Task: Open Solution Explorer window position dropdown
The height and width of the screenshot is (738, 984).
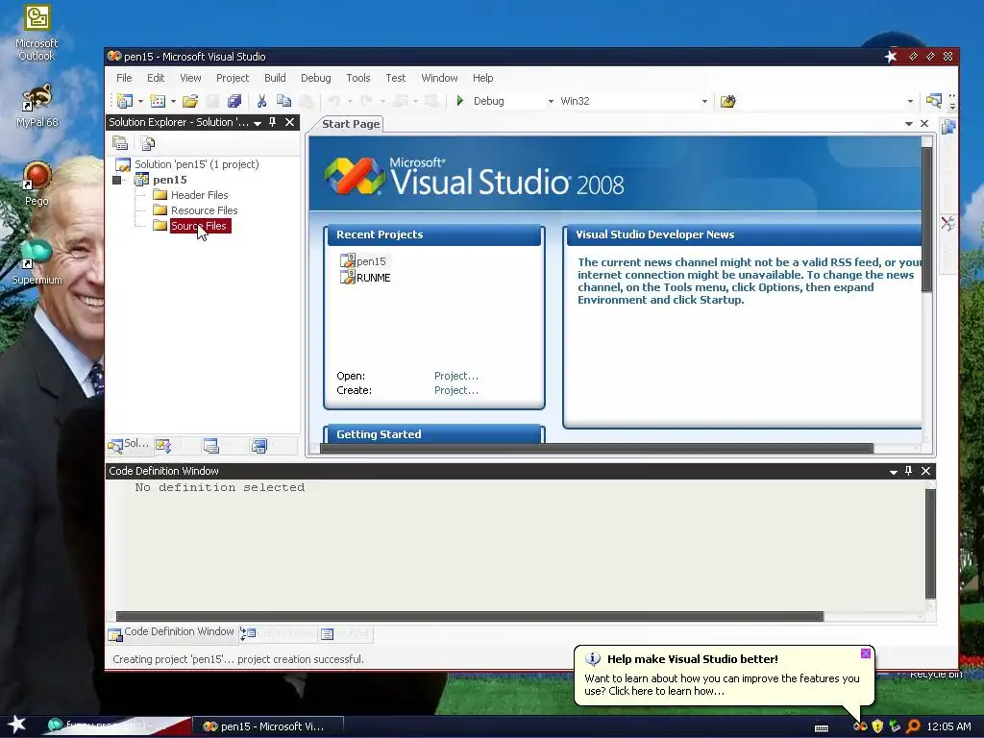Action: tap(258, 123)
